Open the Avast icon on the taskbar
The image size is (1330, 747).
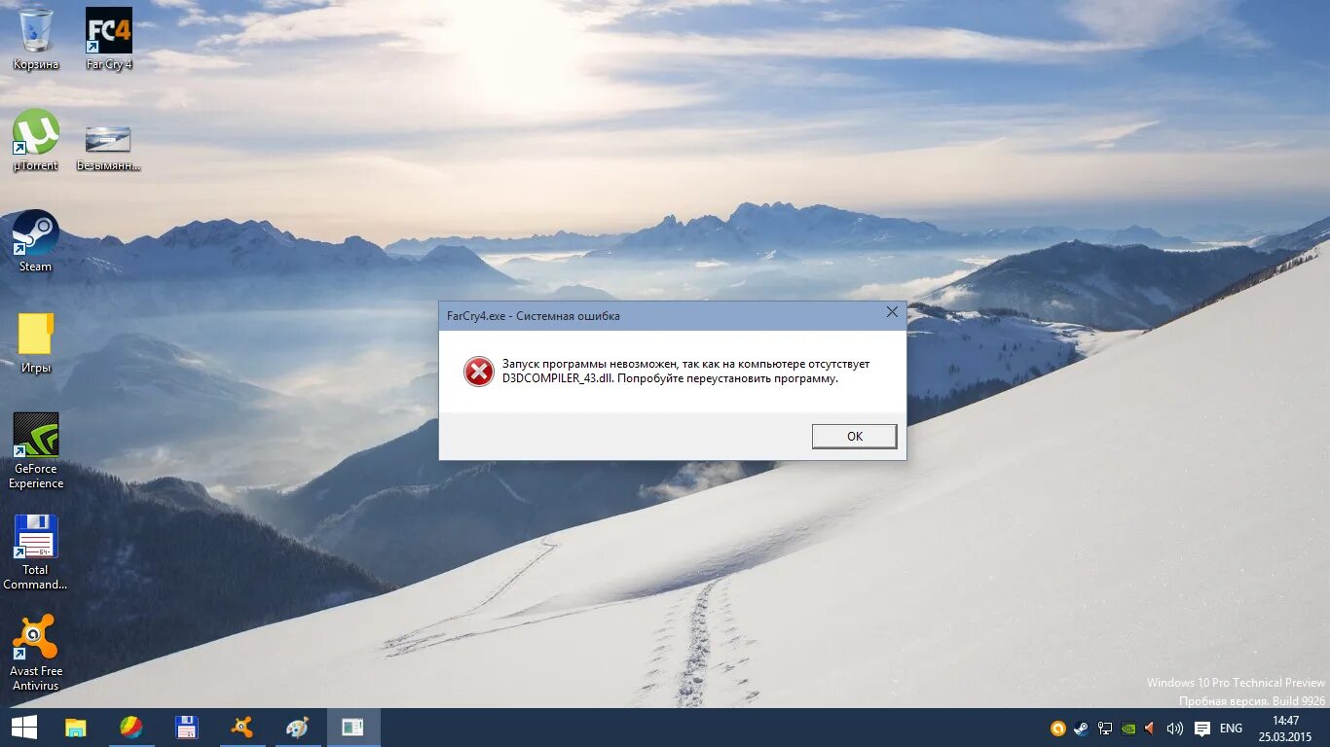pyautogui.click(x=241, y=728)
